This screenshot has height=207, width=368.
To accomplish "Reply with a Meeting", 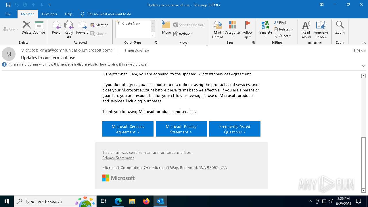I will click(99, 25).
